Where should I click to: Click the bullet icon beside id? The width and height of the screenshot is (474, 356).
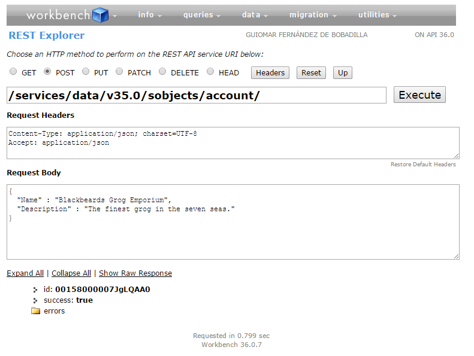tap(36, 290)
